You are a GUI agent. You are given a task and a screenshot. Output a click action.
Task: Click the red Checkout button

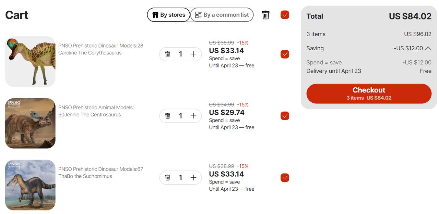(x=369, y=93)
